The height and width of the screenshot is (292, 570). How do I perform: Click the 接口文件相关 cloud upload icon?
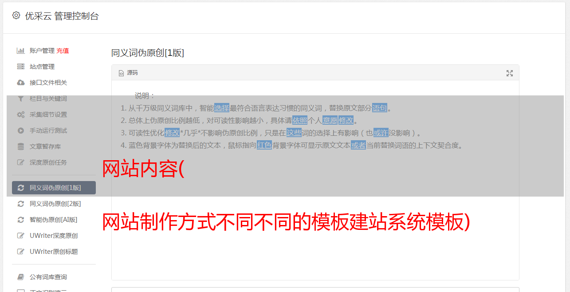coord(20,83)
